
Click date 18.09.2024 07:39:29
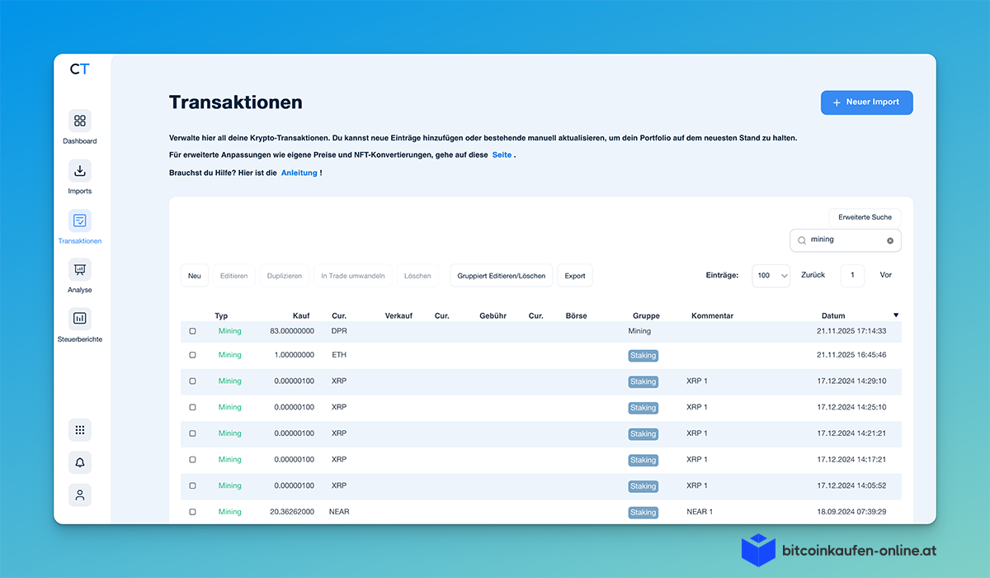851,512
